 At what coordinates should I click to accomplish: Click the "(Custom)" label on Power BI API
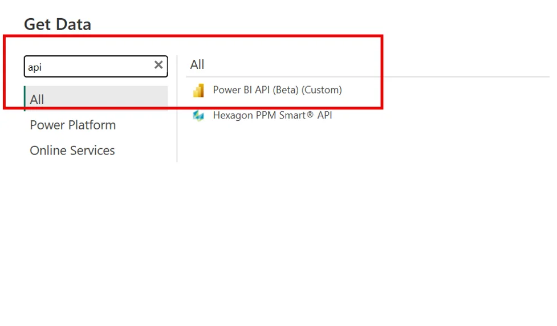[322, 90]
